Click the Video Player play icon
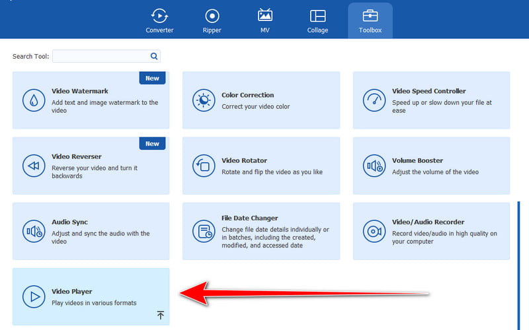Image resolution: width=529 pixels, height=330 pixels. tap(33, 296)
